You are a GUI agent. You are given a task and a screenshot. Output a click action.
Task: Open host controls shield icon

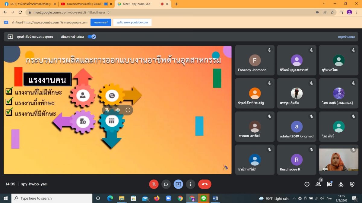pos(352,184)
